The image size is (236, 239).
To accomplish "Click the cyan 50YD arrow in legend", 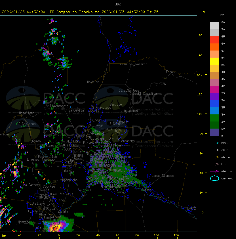I will point(214,143).
